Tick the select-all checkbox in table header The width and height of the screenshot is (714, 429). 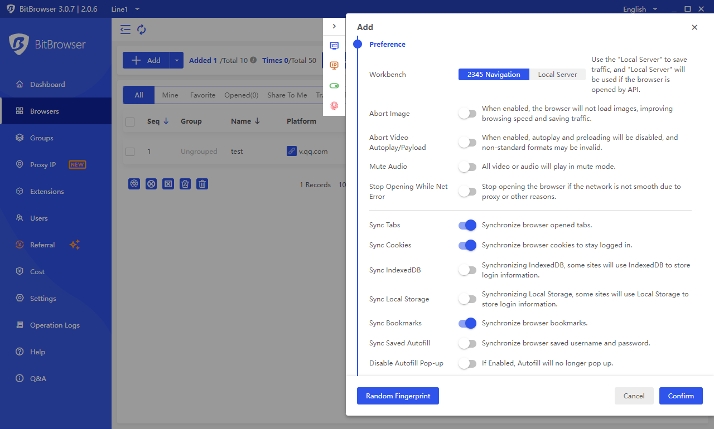pos(130,121)
